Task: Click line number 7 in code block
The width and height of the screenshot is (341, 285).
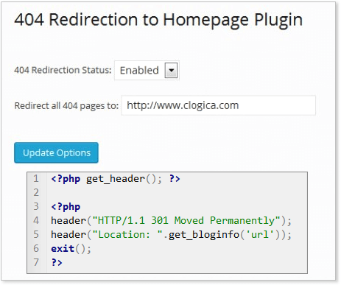Action: (36, 262)
